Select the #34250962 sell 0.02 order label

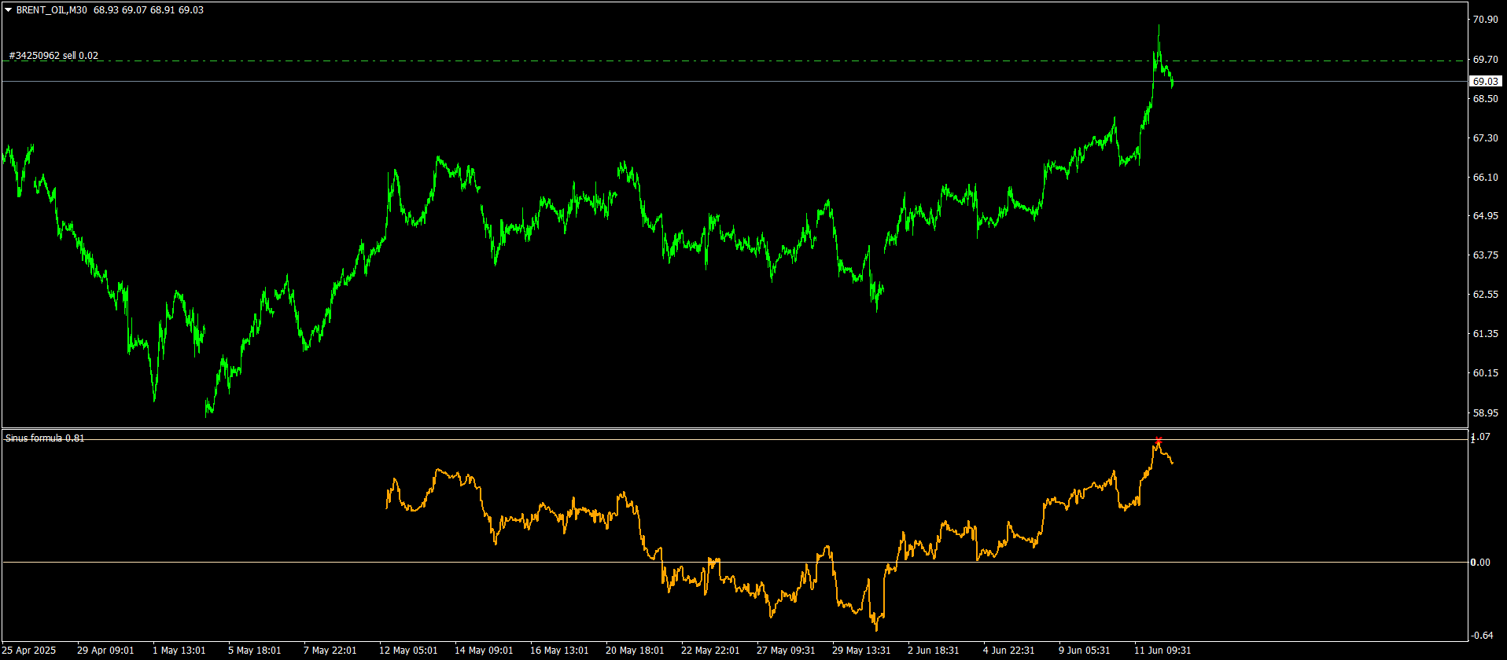point(53,56)
